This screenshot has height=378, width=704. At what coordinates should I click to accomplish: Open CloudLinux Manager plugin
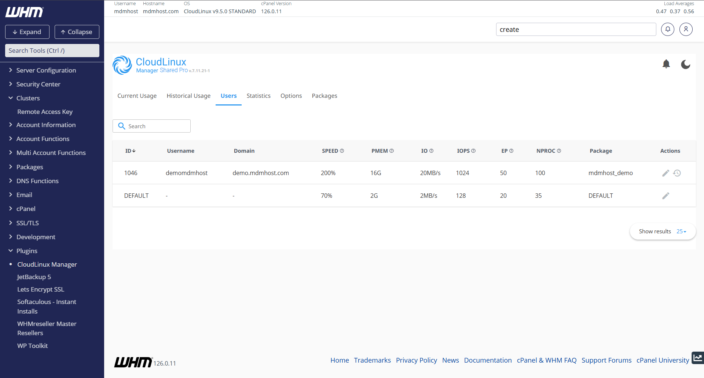tap(47, 264)
